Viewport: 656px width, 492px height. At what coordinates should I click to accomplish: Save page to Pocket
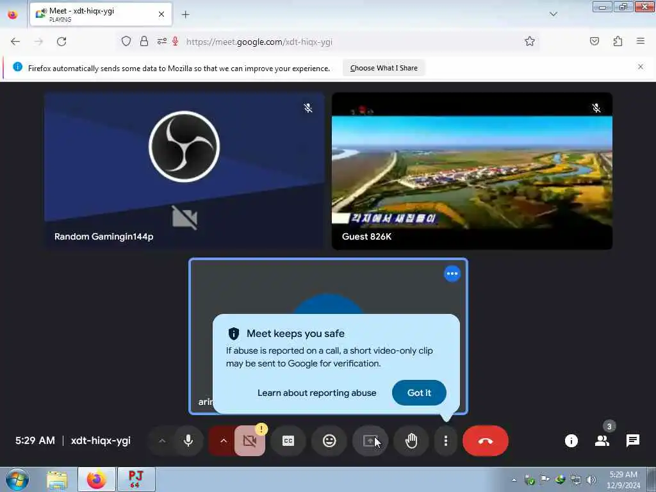click(594, 41)
